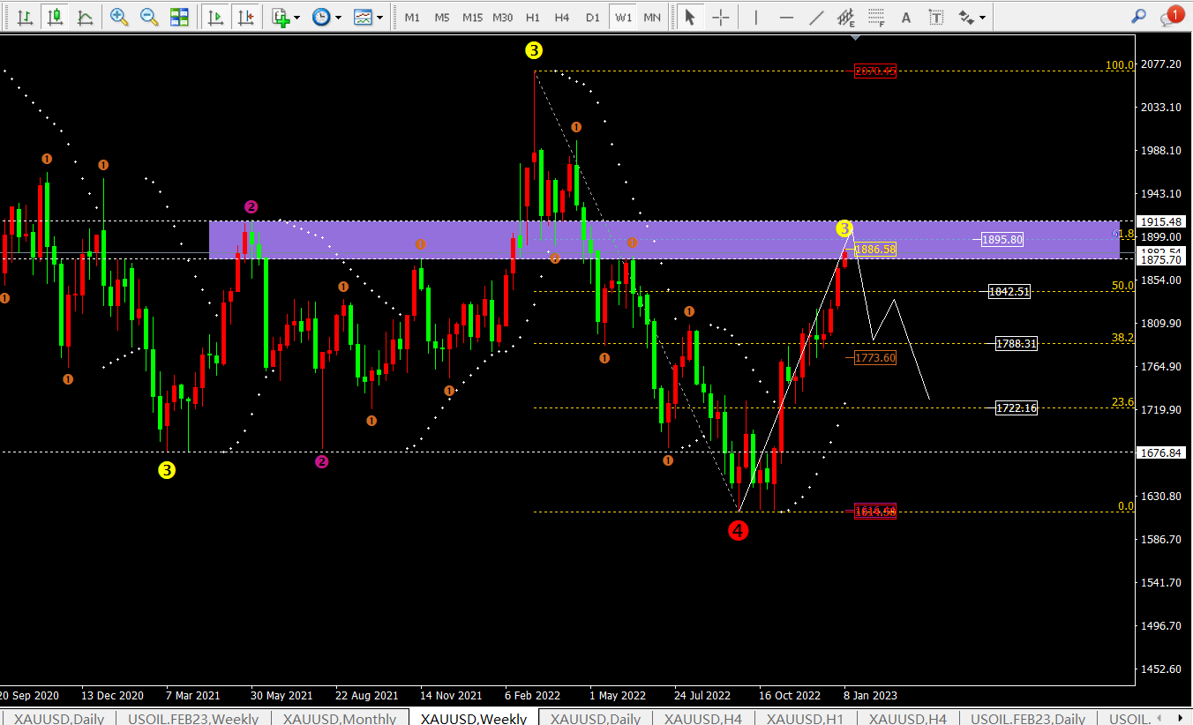Set timeframe to H4
1193x725 pixels.
coord(561,17)
